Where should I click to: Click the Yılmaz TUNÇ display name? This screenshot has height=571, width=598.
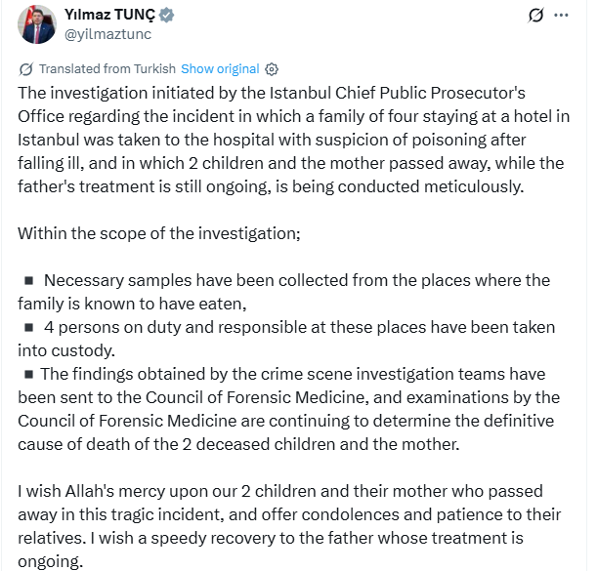coord(109,16)
